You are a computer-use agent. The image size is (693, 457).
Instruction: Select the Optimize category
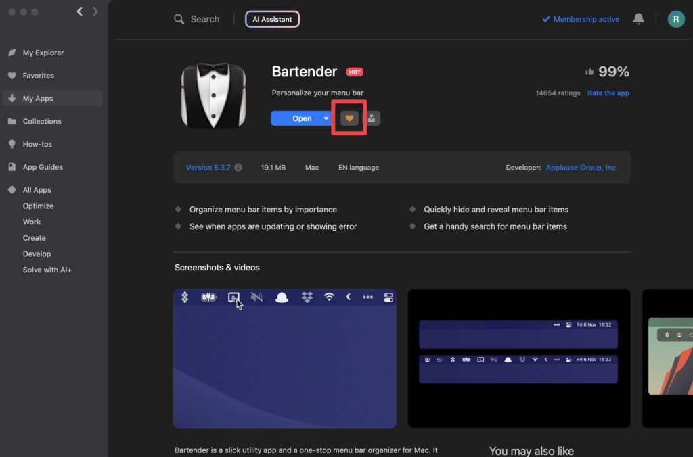tap(38, 206)
